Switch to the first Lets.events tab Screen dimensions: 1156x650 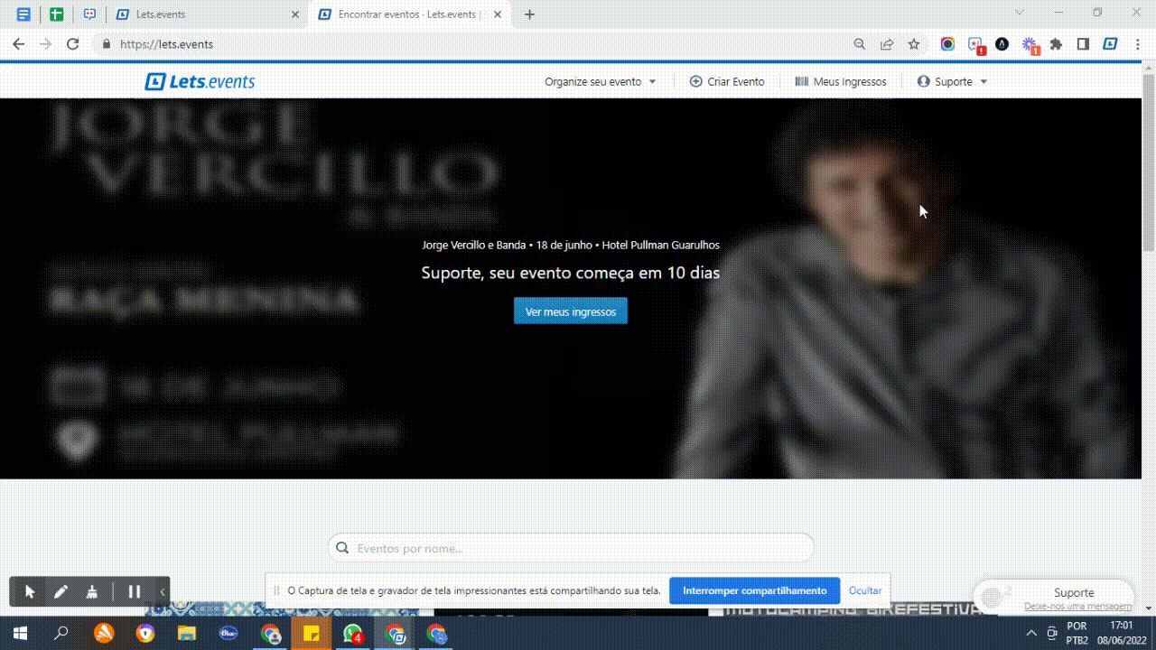tap(208, 14)
